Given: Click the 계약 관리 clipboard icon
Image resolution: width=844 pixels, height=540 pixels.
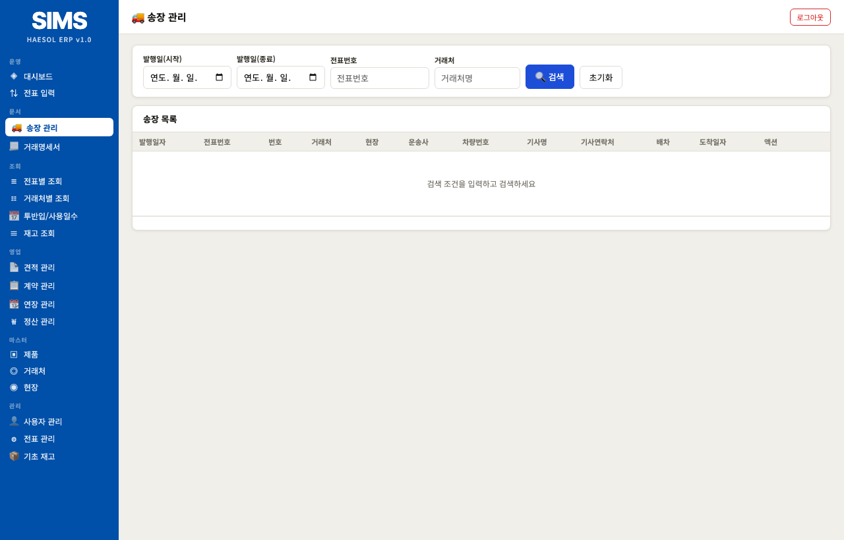Looking at the screenshot, I should 14,286.
